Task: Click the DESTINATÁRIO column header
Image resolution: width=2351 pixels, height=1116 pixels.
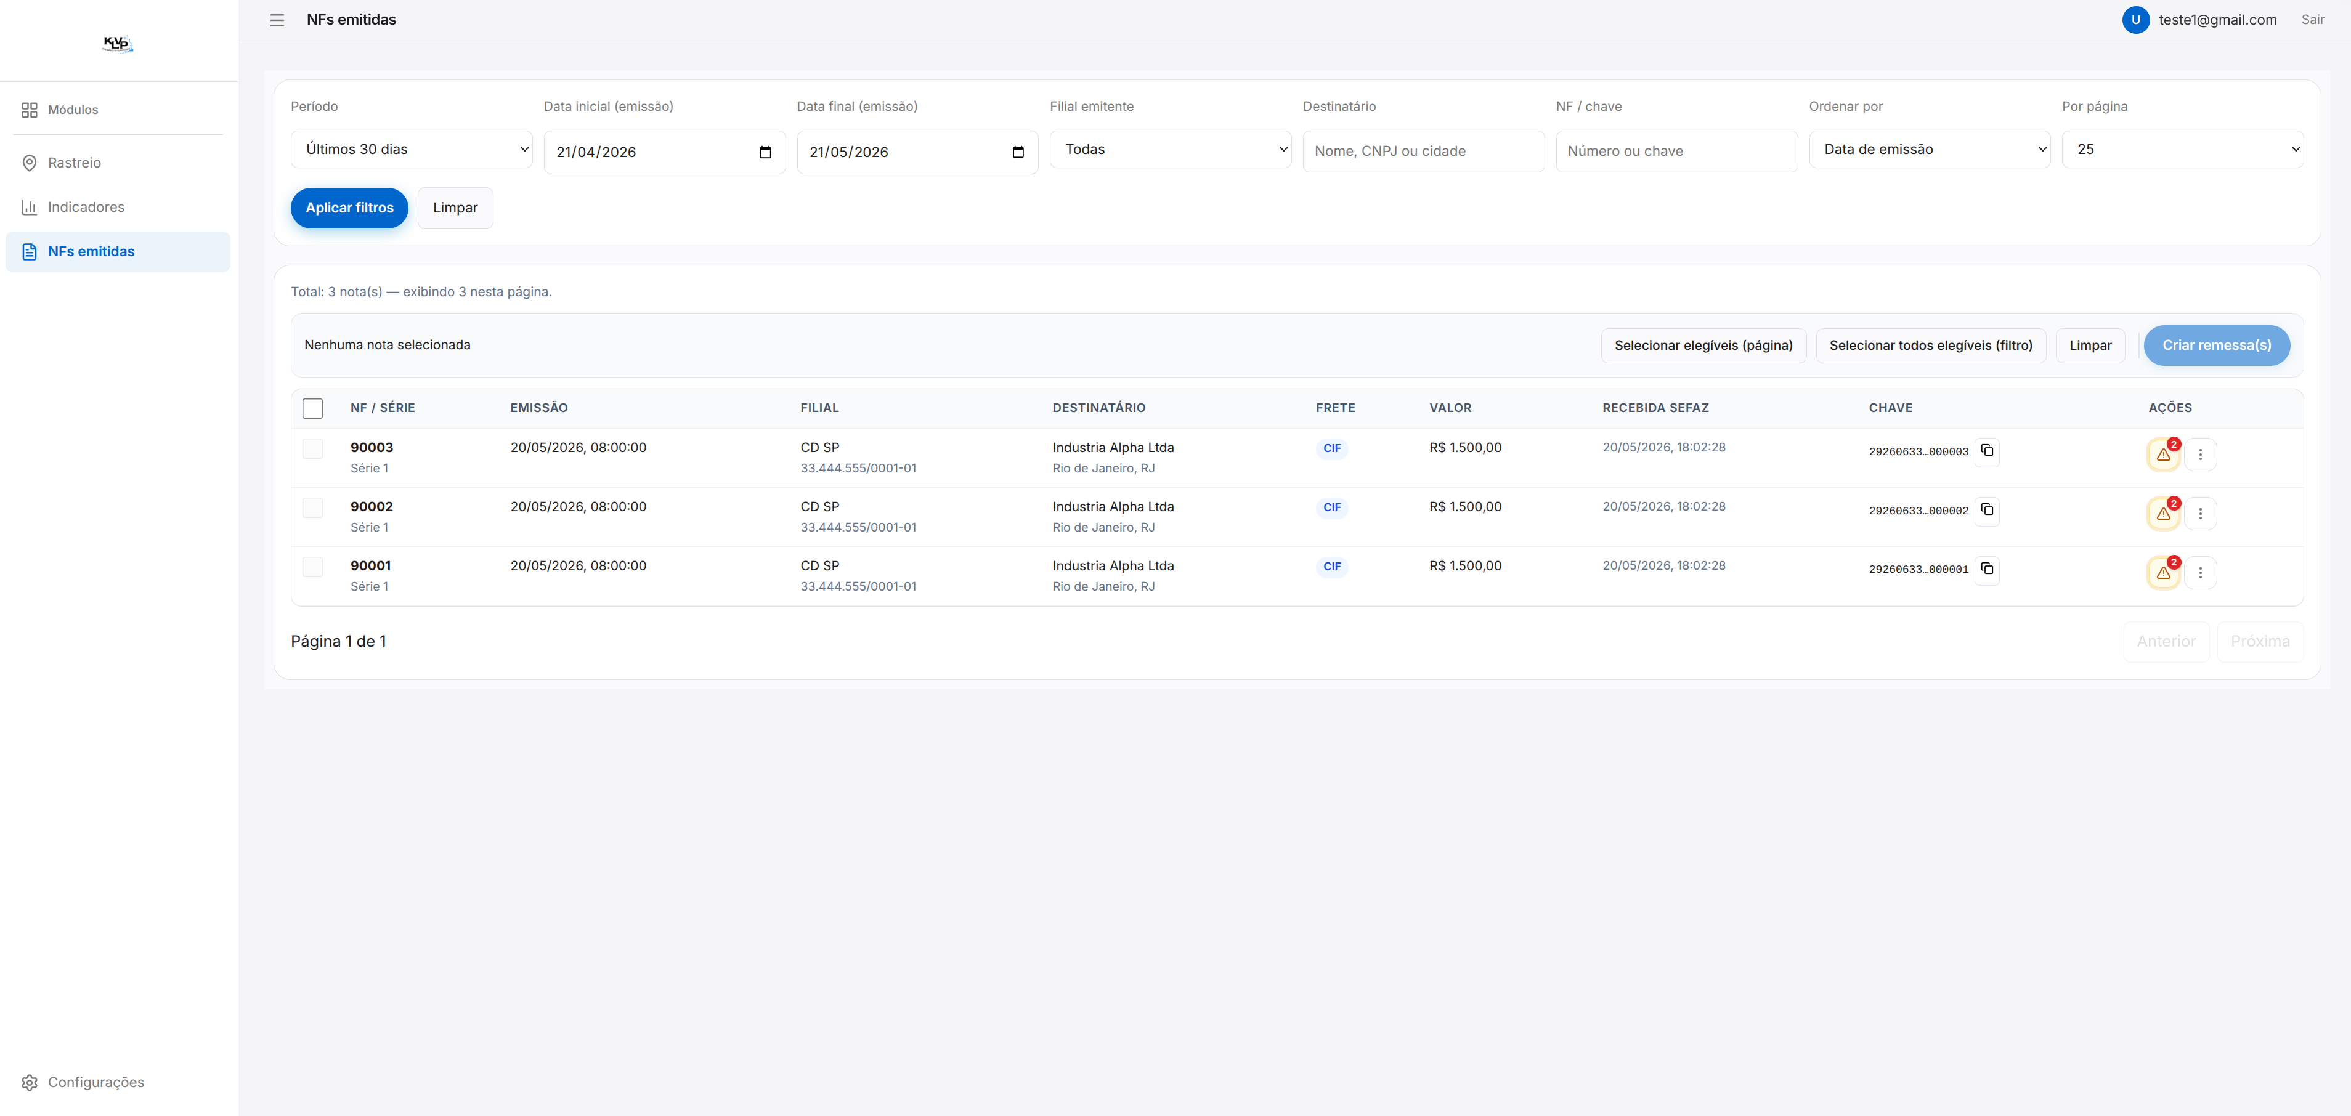Action: [1098, 409]
